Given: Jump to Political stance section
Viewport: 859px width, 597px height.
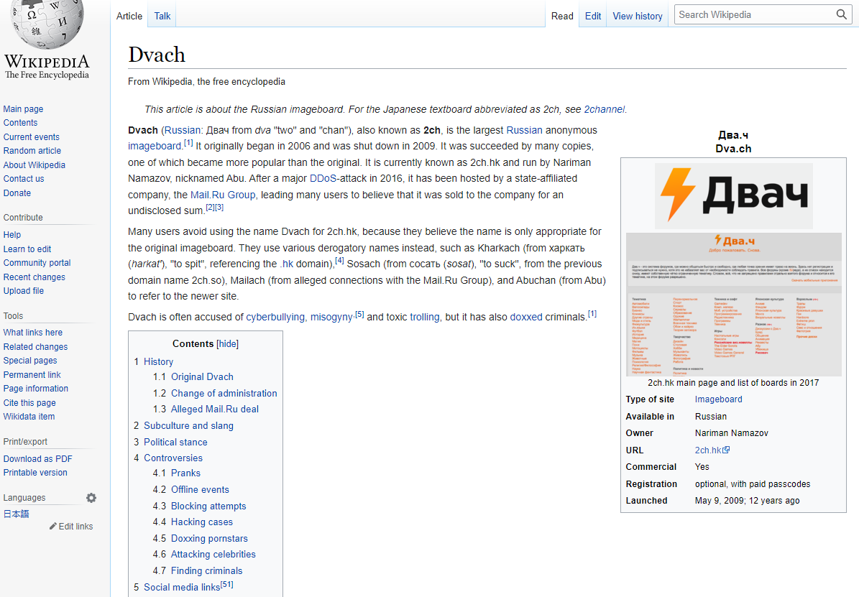Looking at the screenshot, I should [x=175, y=442].
